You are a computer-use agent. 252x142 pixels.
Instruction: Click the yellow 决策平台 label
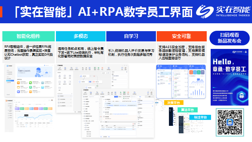[174, 103]
